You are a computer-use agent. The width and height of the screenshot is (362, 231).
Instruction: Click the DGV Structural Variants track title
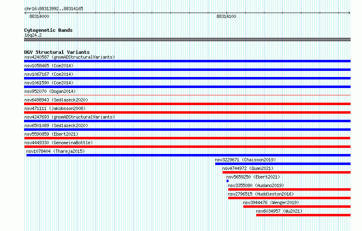[x=57, y=52]
